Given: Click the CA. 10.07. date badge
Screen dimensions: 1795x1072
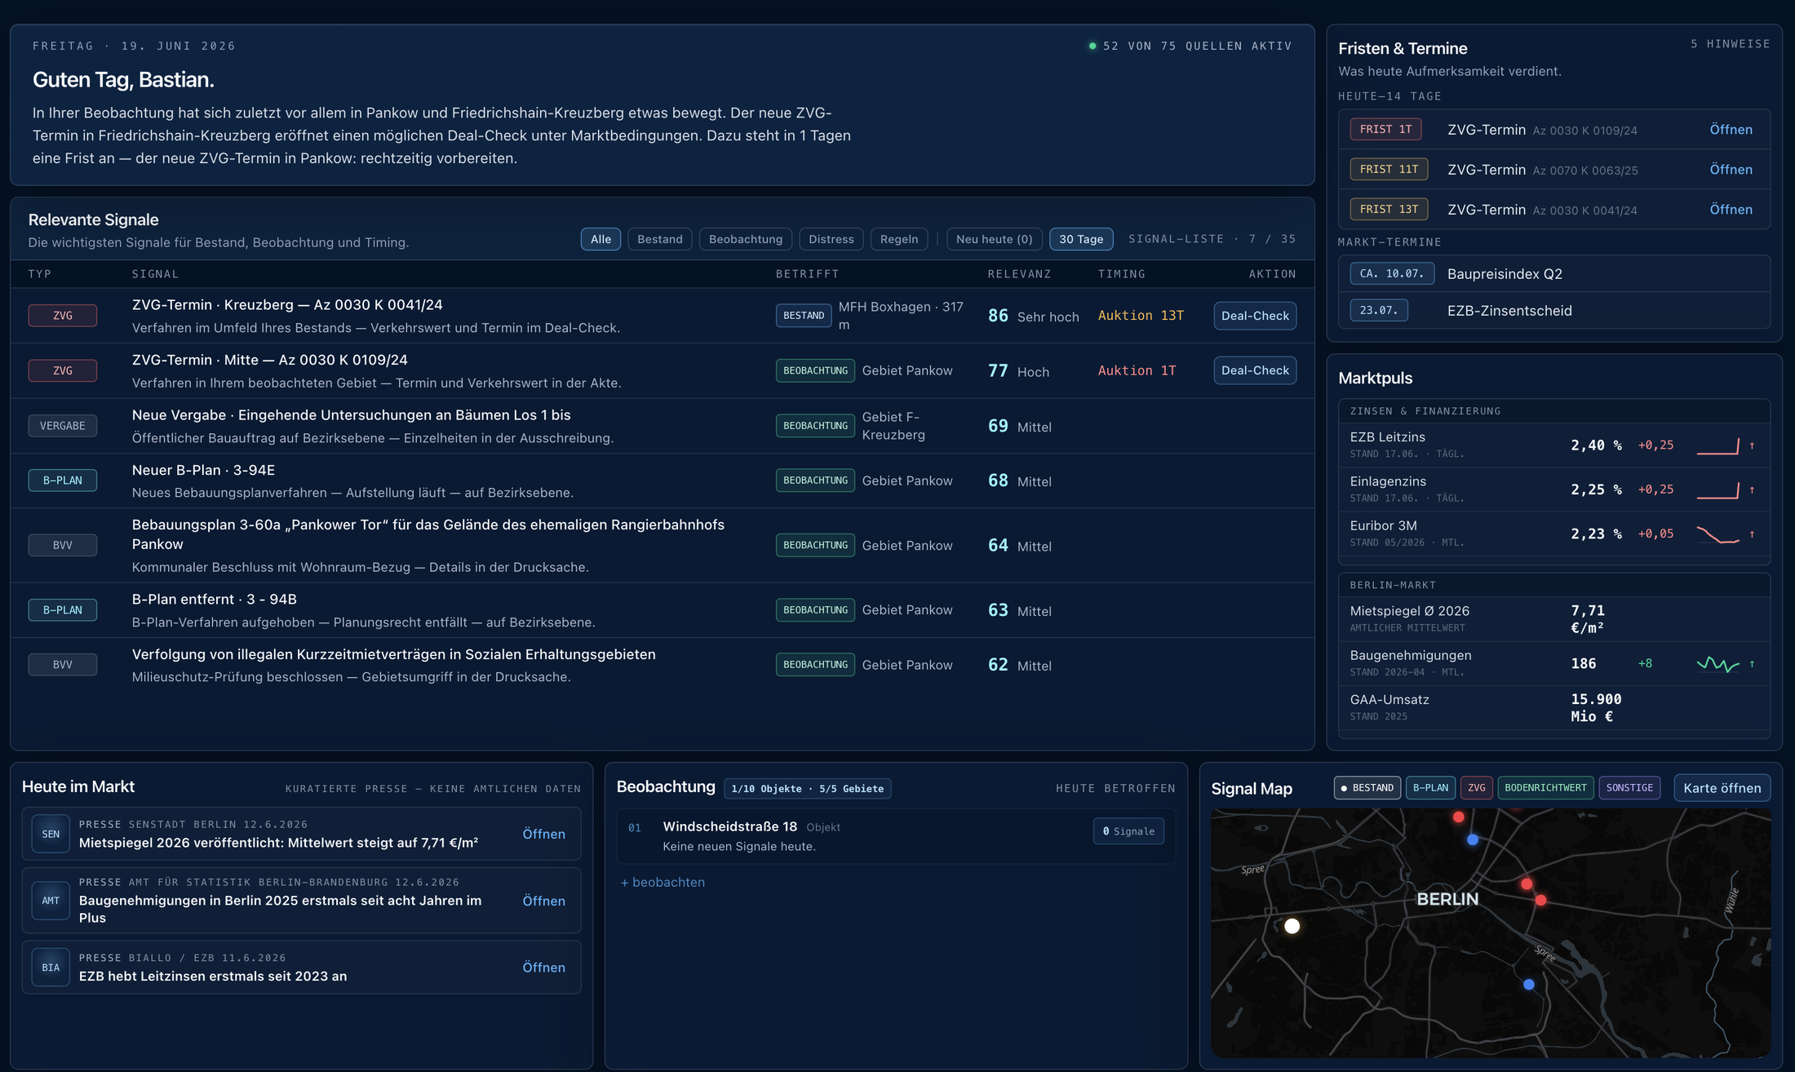Looking at the screenshot, I should [x=1392, y=273].
